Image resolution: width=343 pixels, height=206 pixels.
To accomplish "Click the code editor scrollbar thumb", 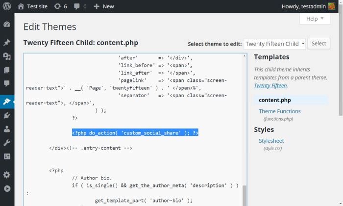I will [245, 196].
